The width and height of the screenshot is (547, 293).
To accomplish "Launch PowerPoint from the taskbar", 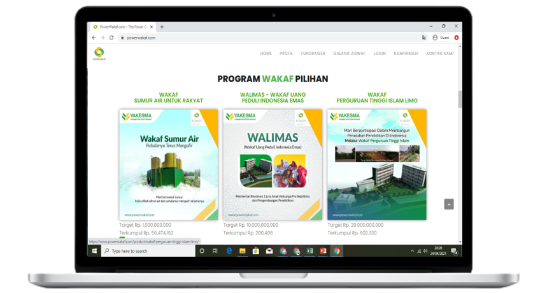I will coord(323,251).
